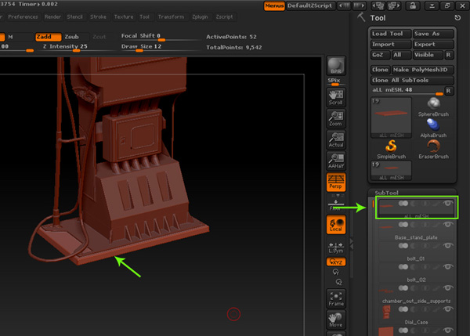The image size is (470, 336).
Task: Click the L.Sym local symmetry icon
Action: coord(336,247)
